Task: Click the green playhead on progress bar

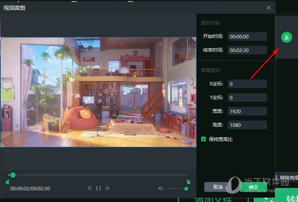Action: click(13, 175)
